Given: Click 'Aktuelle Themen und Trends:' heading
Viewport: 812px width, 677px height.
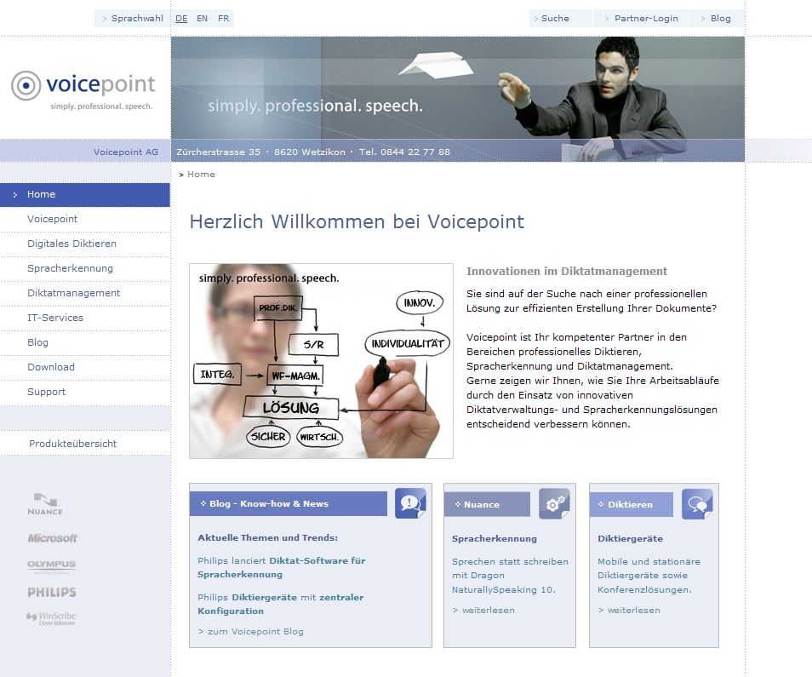Looking at the screenshot, I should point(268,537).
